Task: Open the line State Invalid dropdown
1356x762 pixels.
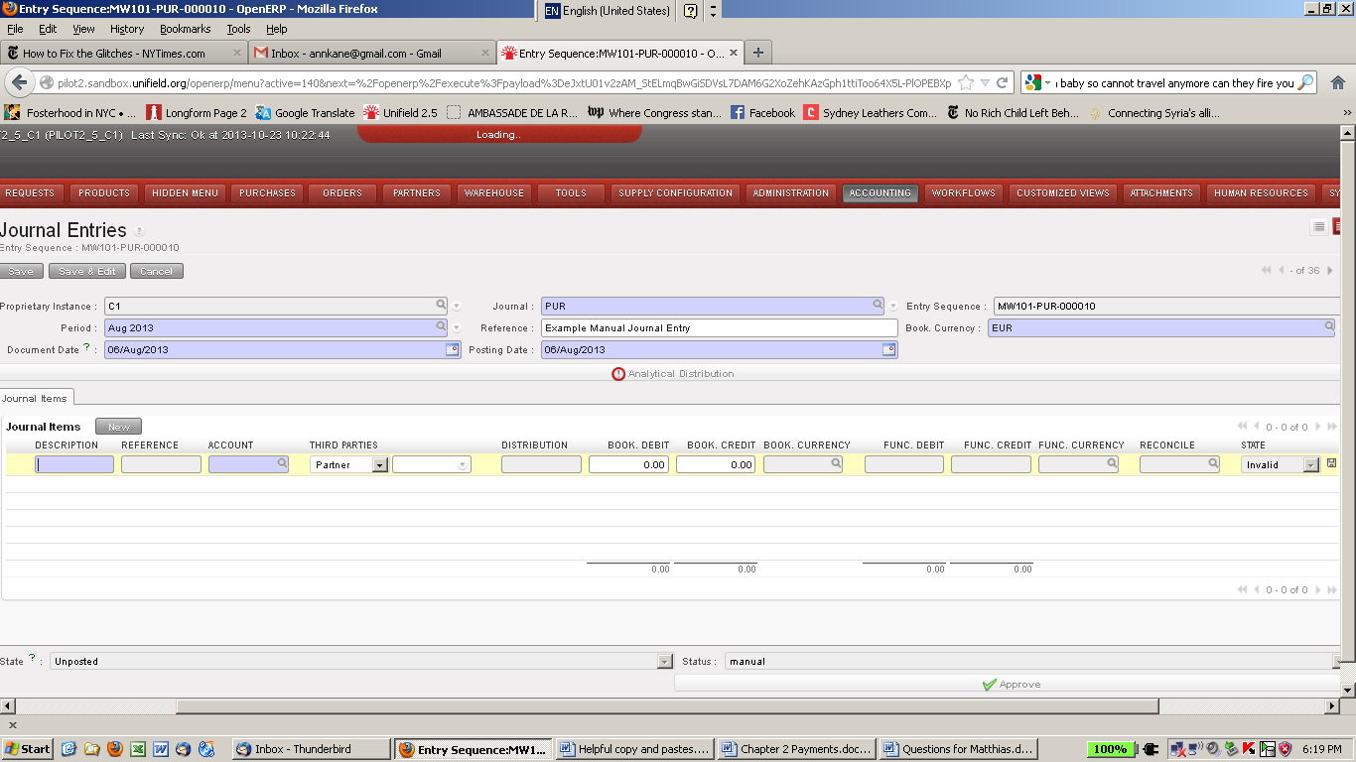Action: pos(1310,464)
